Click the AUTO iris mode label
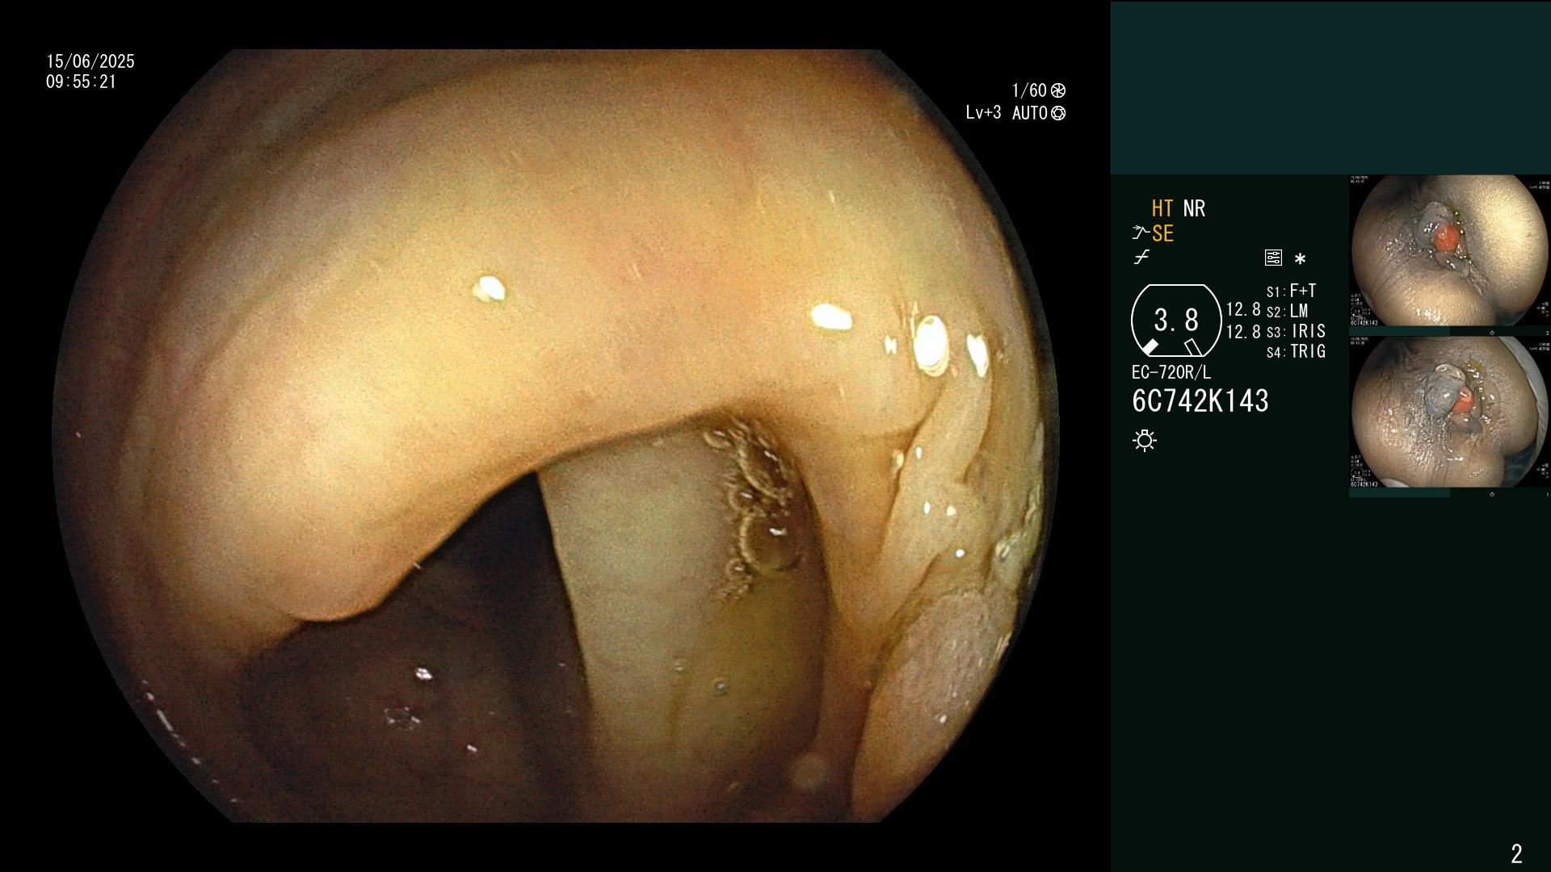The width and height of the screenshot is (1551, 872). pyautogui.click(x=1030, y=113)
